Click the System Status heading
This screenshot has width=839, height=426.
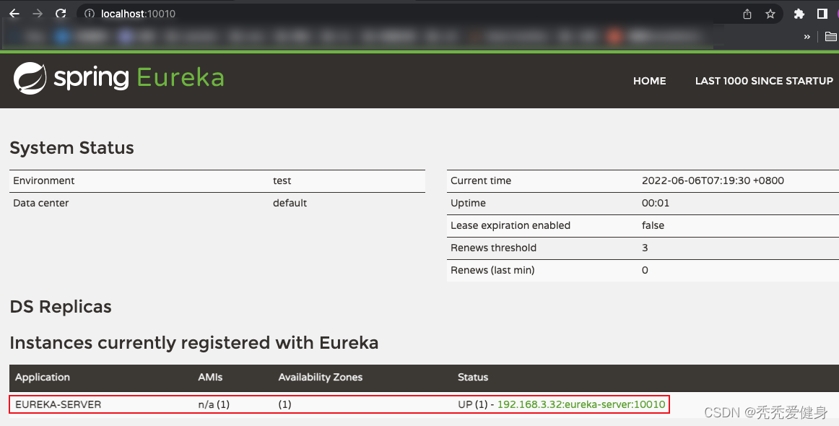pyautogui.click(x=71, y=148)
